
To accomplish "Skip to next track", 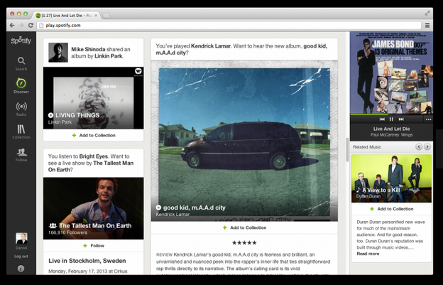I will click(x=401, y=119).
